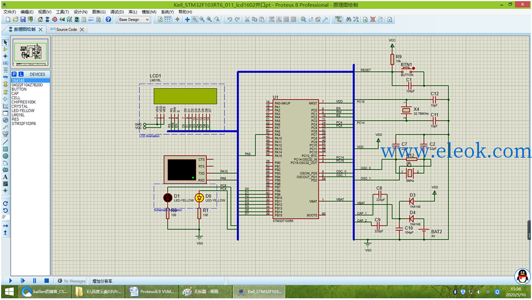Click the Cut scissors icon
This screenshot has width=532, height=300.
pos(247,20)
